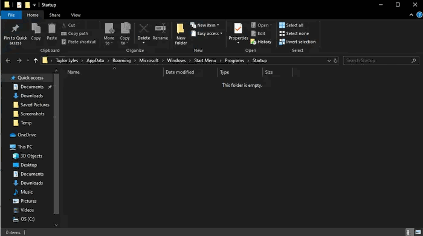Open the Help question-mark icon

pos(420,15)
